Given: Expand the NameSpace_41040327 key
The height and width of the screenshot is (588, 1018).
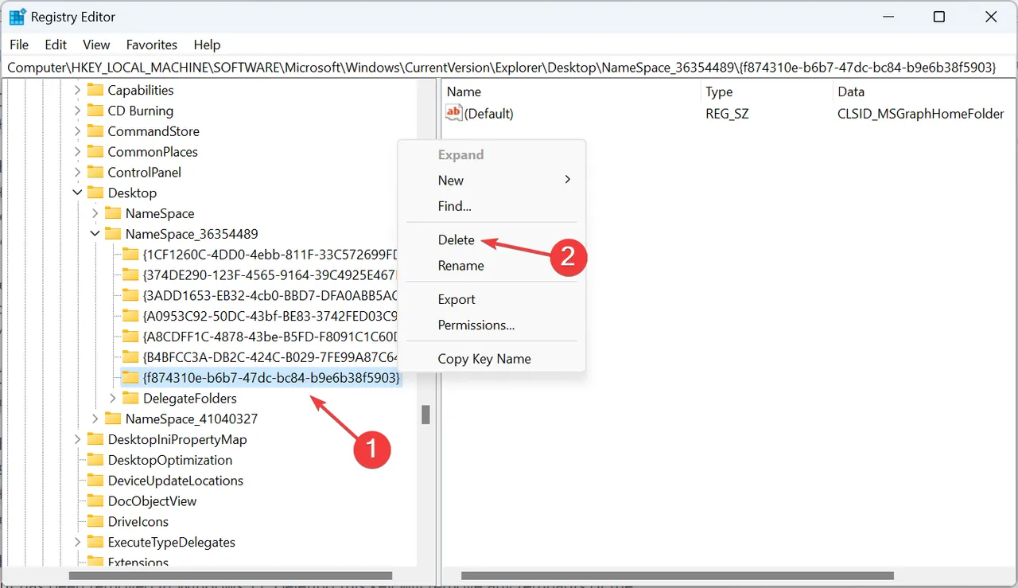Looking at the screenshot, I should tap(95, 419).
